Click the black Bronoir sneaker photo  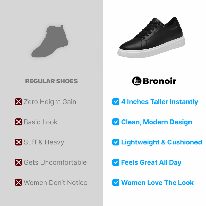(x=151, y=37)
